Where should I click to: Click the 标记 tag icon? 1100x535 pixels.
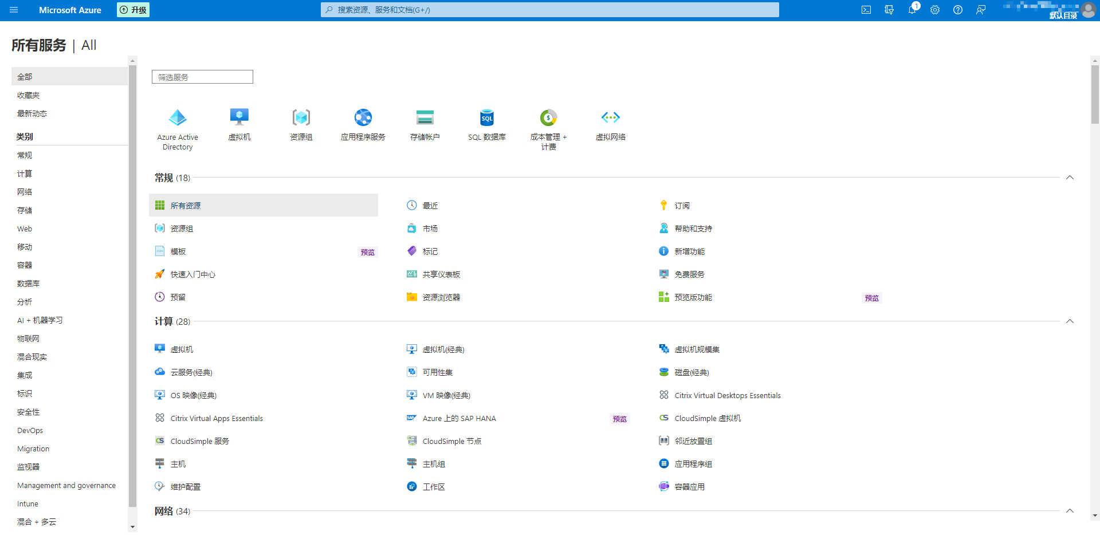pos(412,251)
